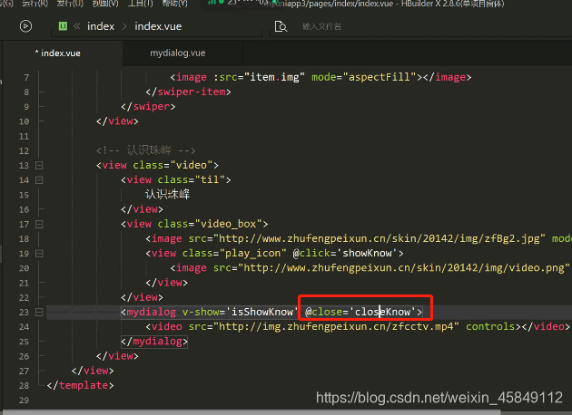Click the file search magnifier icon

[x=281, y=26]
